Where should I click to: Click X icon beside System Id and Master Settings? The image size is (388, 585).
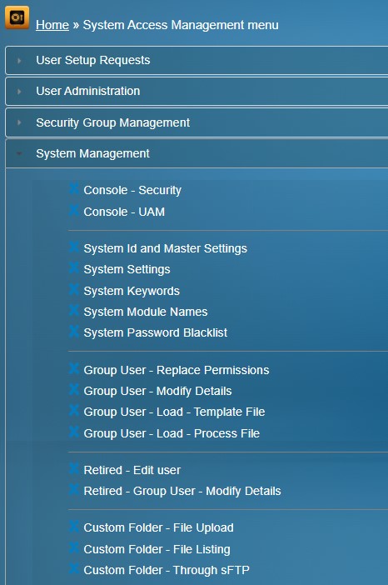(x=74, y=247)
